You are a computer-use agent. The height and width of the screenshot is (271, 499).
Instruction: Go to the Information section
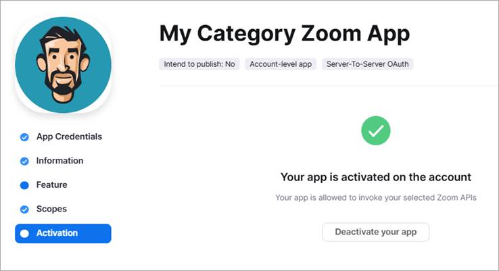click(60, 161)
